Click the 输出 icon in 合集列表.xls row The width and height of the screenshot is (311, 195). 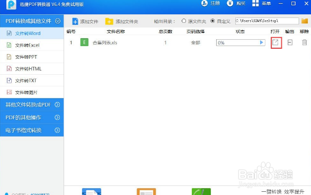290,42
